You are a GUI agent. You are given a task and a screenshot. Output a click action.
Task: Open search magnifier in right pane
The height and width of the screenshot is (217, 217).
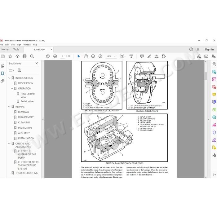(x=214, y=64)
